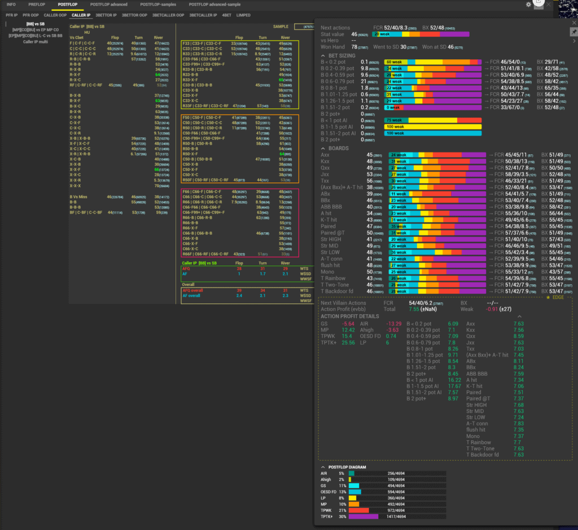The image size is (578, 530).
Task: Click the right chevron below the pin icon
Action: [x=574, y=41]
